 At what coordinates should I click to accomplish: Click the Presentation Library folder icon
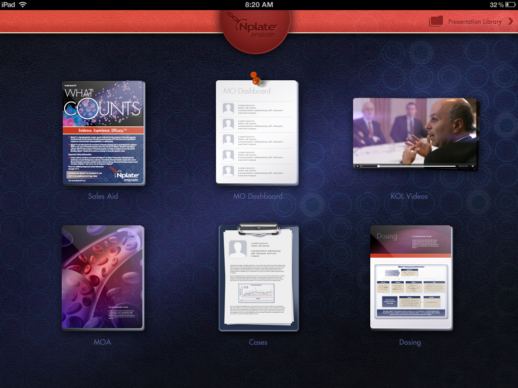click(436, 21)
